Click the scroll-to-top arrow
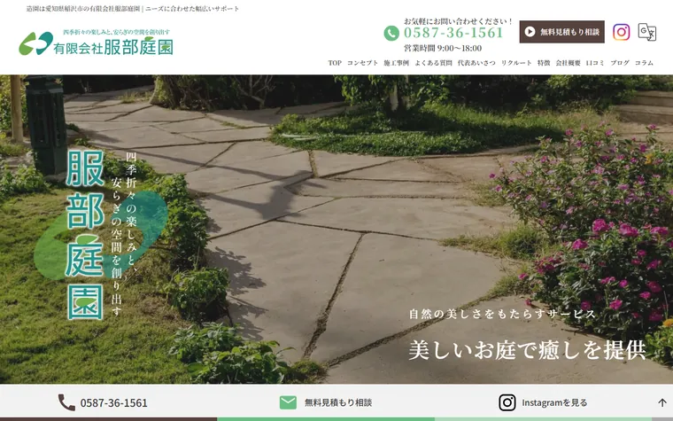Viewport: 673px width, 421px height. 662,402
